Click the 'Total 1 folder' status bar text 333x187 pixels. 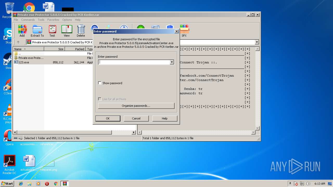pos(168,138)
